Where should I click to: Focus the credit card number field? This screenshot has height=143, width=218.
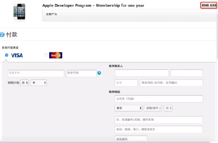pyautogui.click(x=36, y=73)
